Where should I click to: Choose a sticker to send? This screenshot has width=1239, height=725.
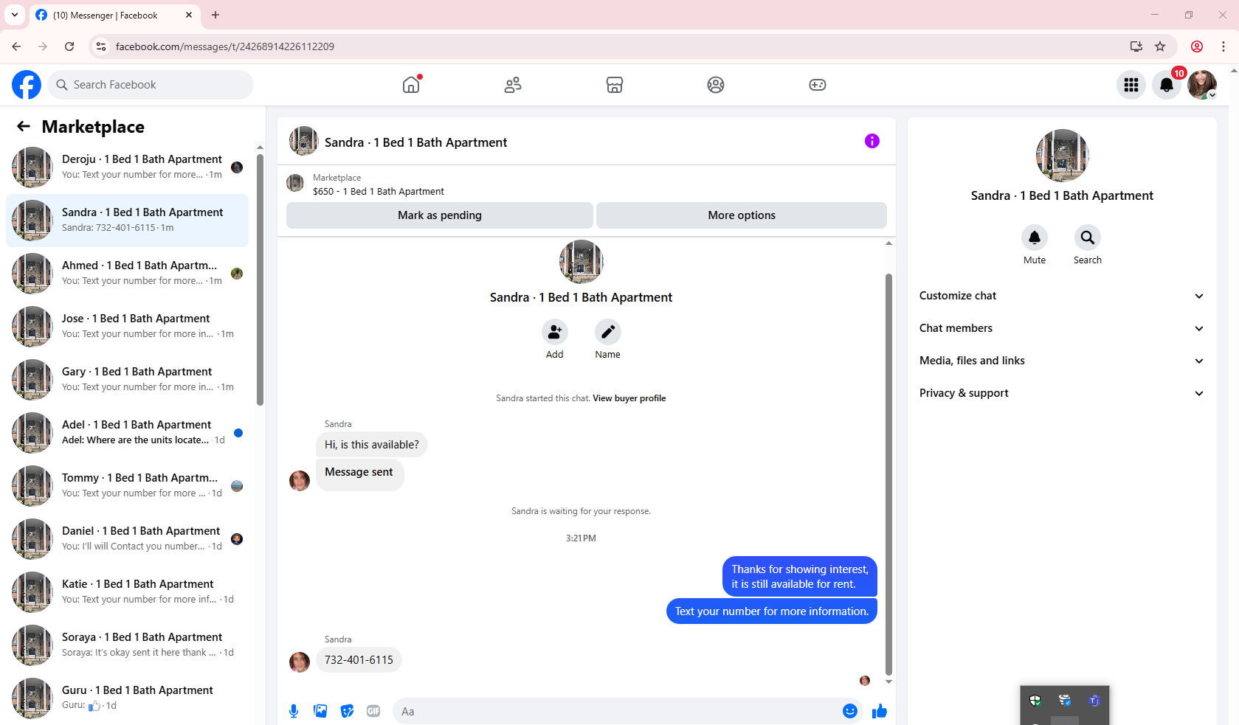347,711
